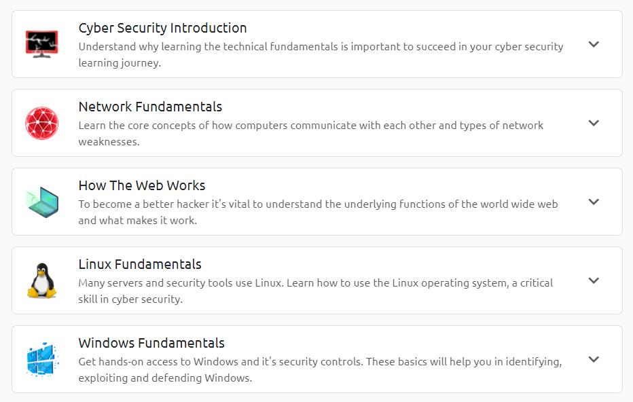Expand the How The Web Works chevron
Viewport: 633px width, 402px height.
pyautogui.click(x=594, y=202)
